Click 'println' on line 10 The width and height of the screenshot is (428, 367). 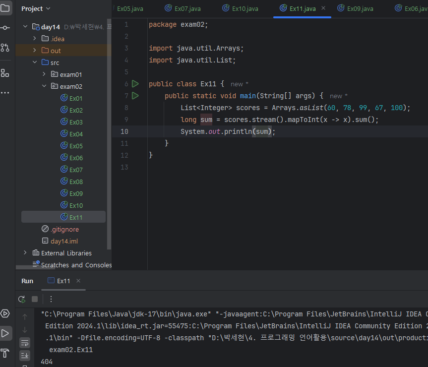tap(238, 131)
